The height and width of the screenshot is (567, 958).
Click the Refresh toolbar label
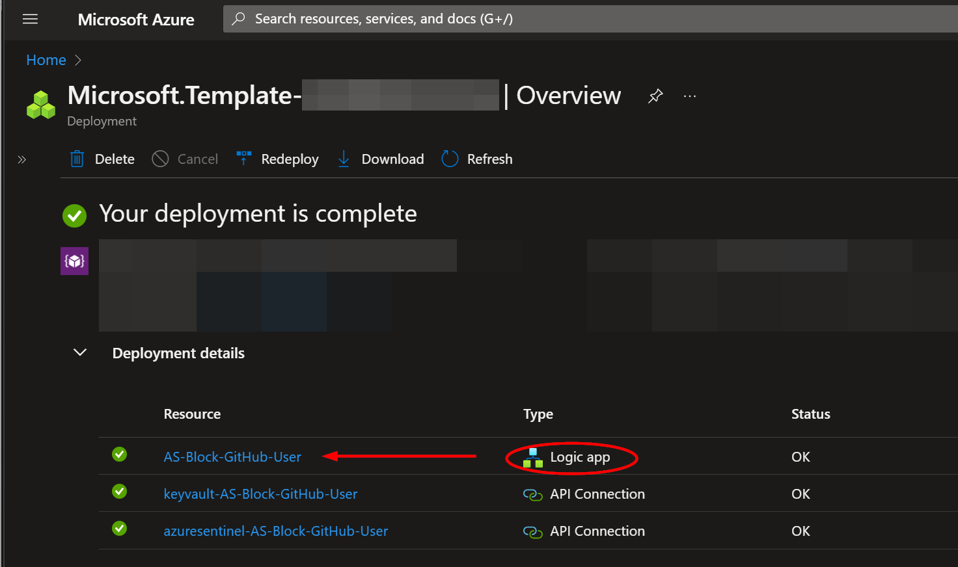point(489,159)
